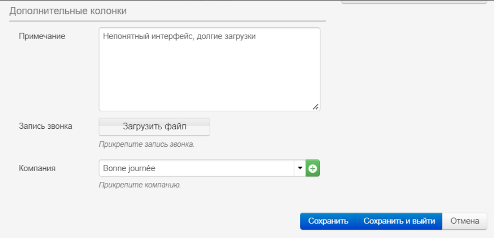
Task: Click the Загрузить файл button
Action: [155, 127]
